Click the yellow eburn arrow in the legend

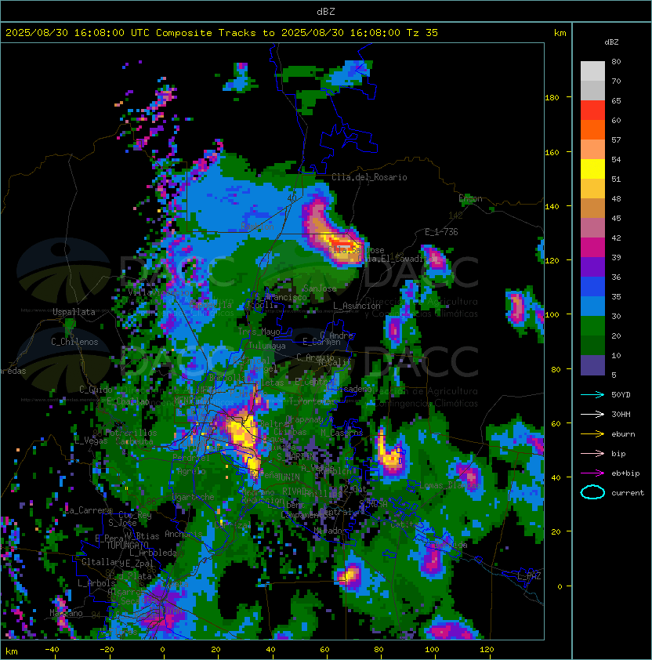[x=592, y=434]
